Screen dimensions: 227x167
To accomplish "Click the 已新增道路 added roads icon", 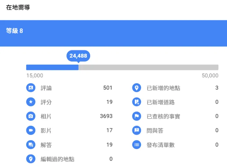I will click(137, 102).
